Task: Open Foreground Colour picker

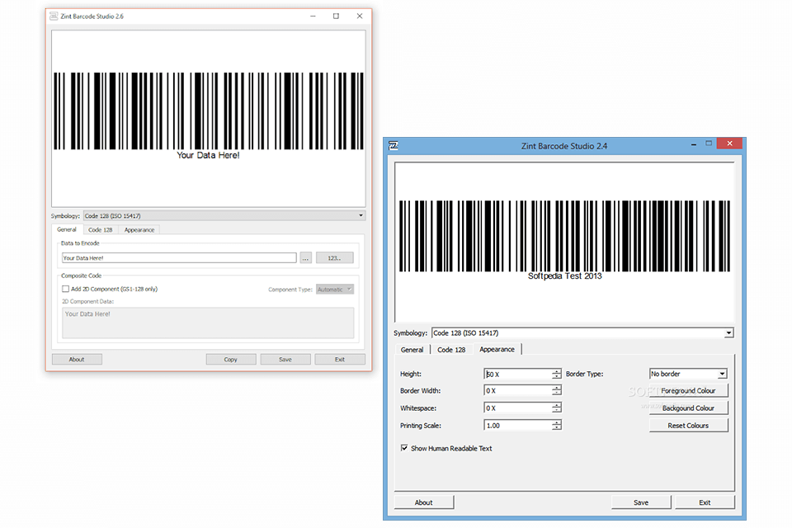Action: coord(688,390)
